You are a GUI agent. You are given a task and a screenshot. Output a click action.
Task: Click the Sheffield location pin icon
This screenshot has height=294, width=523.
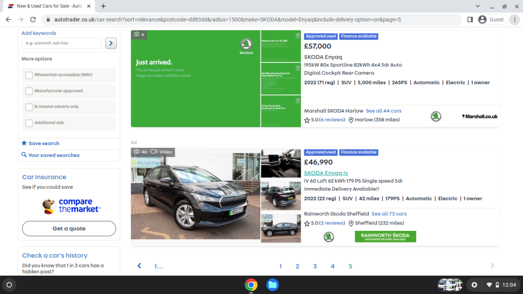click(351, 224)
